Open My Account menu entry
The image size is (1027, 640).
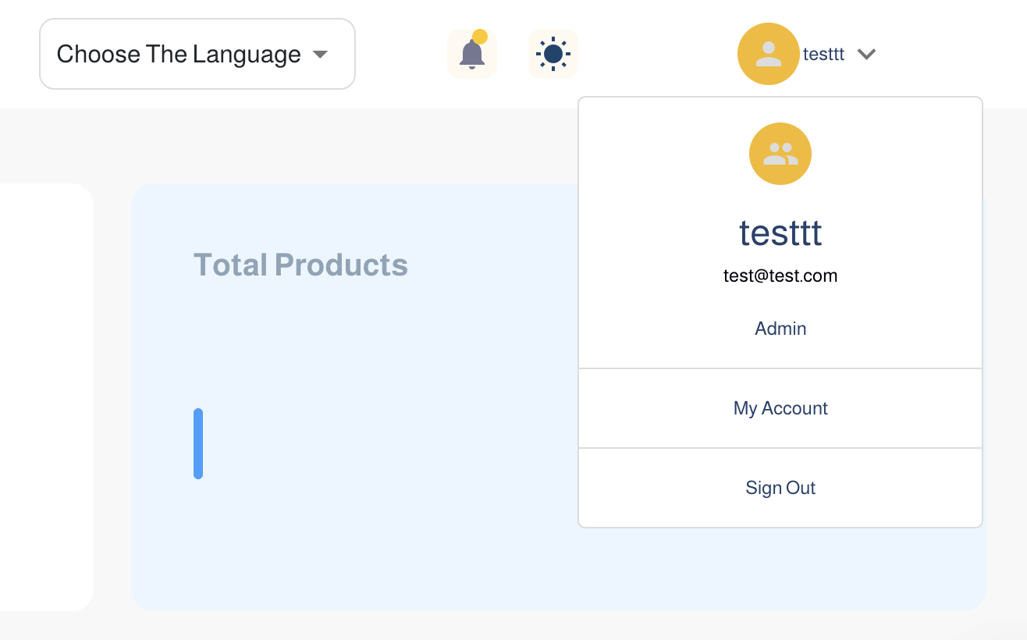[x=780, y=408]
